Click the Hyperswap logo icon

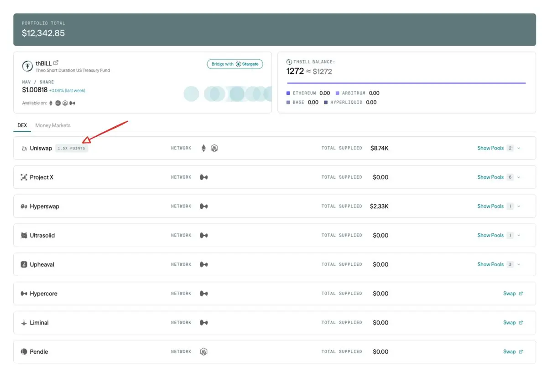click(24, 207)
